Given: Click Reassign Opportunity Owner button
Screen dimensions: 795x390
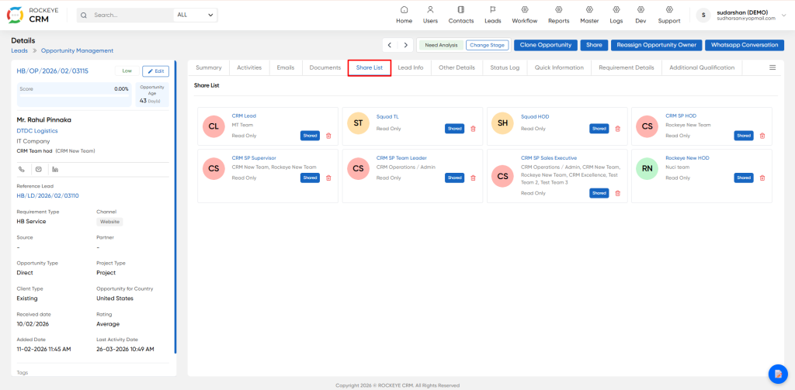Looking at the screenshot, I should click(657, 45).
